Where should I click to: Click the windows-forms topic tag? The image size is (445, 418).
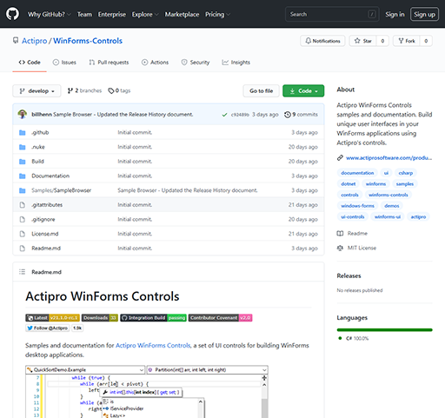(x=357, y=206)
